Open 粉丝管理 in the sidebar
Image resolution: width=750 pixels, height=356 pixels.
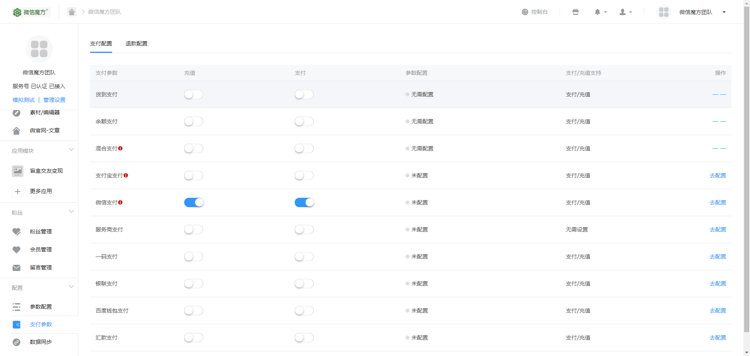[41, 231]
